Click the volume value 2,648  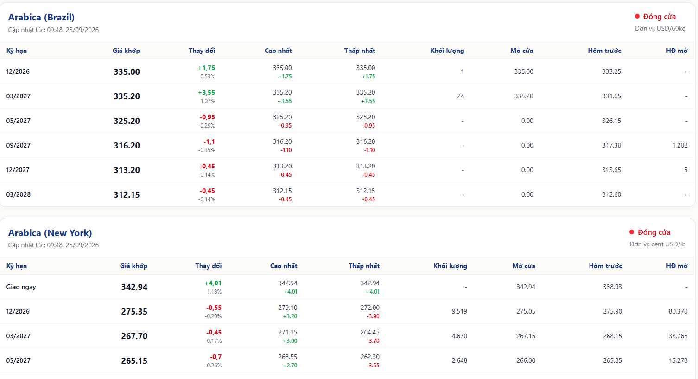(459, 360)
